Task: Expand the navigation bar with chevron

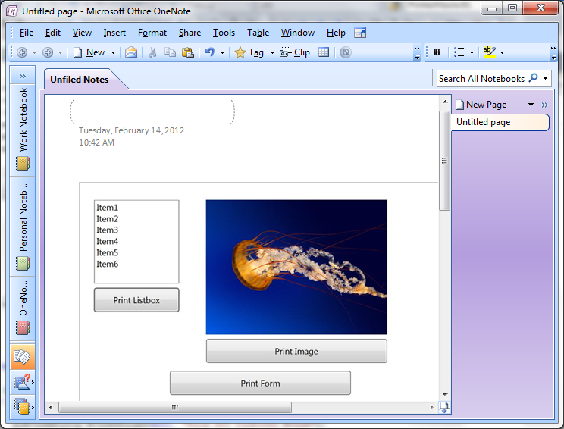Action: 22,76
